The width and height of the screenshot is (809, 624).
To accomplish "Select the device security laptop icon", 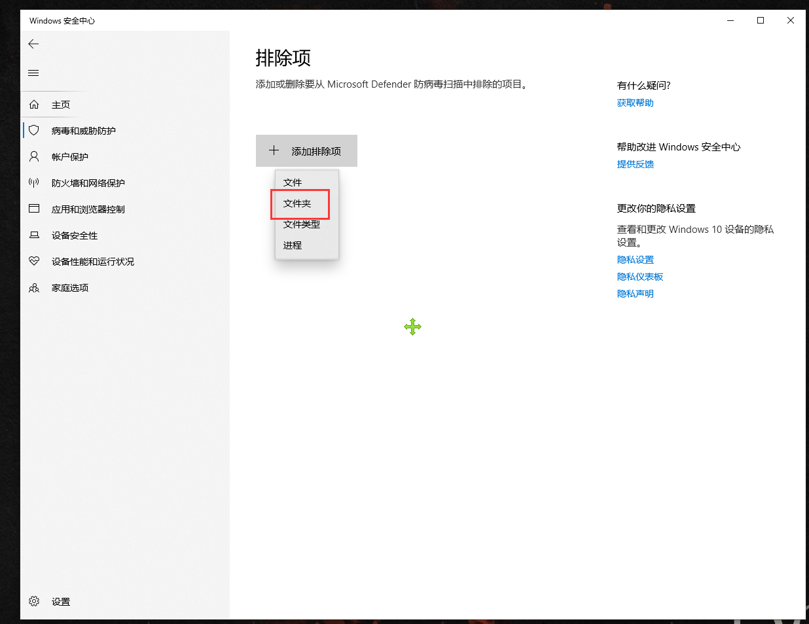I will pyautogui.click(x=34, y=235).
